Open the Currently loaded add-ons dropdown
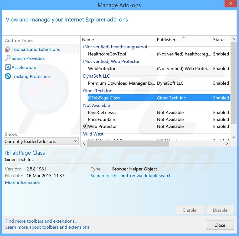This screenshot has height=236, width=239. click(41, 141)
